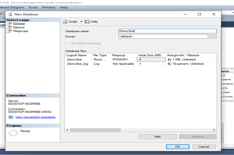
Task: Open the Window menu
Action: click(48, 7)
